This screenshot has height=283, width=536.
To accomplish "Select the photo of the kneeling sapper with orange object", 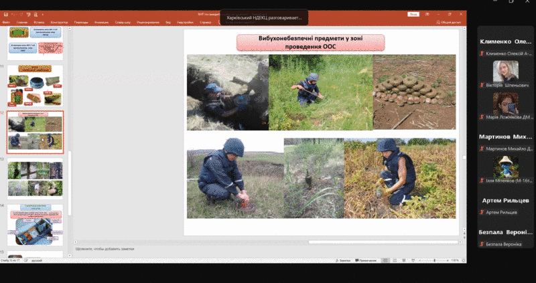I will point(235,178).
